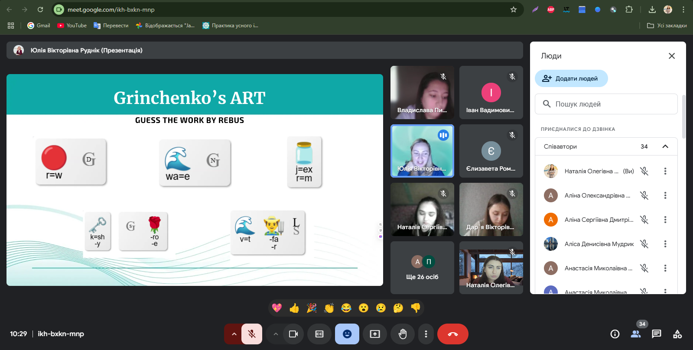Click the people panel scrollbar
Viewport: 693px width, 350px height.
(x=684, y=117)
